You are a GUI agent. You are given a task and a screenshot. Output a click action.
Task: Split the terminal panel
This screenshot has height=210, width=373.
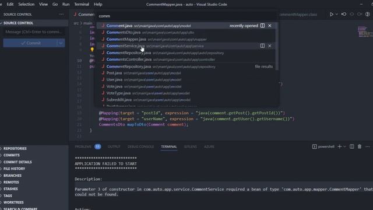[x=352, y=146]
